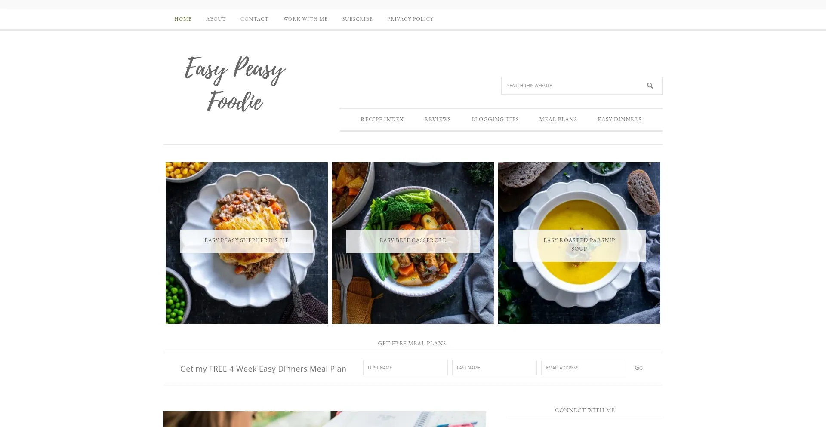Image resolution: width=826 pixels, height=427 pixels.
Task: Go to the About page
Action: pos(216,19)
